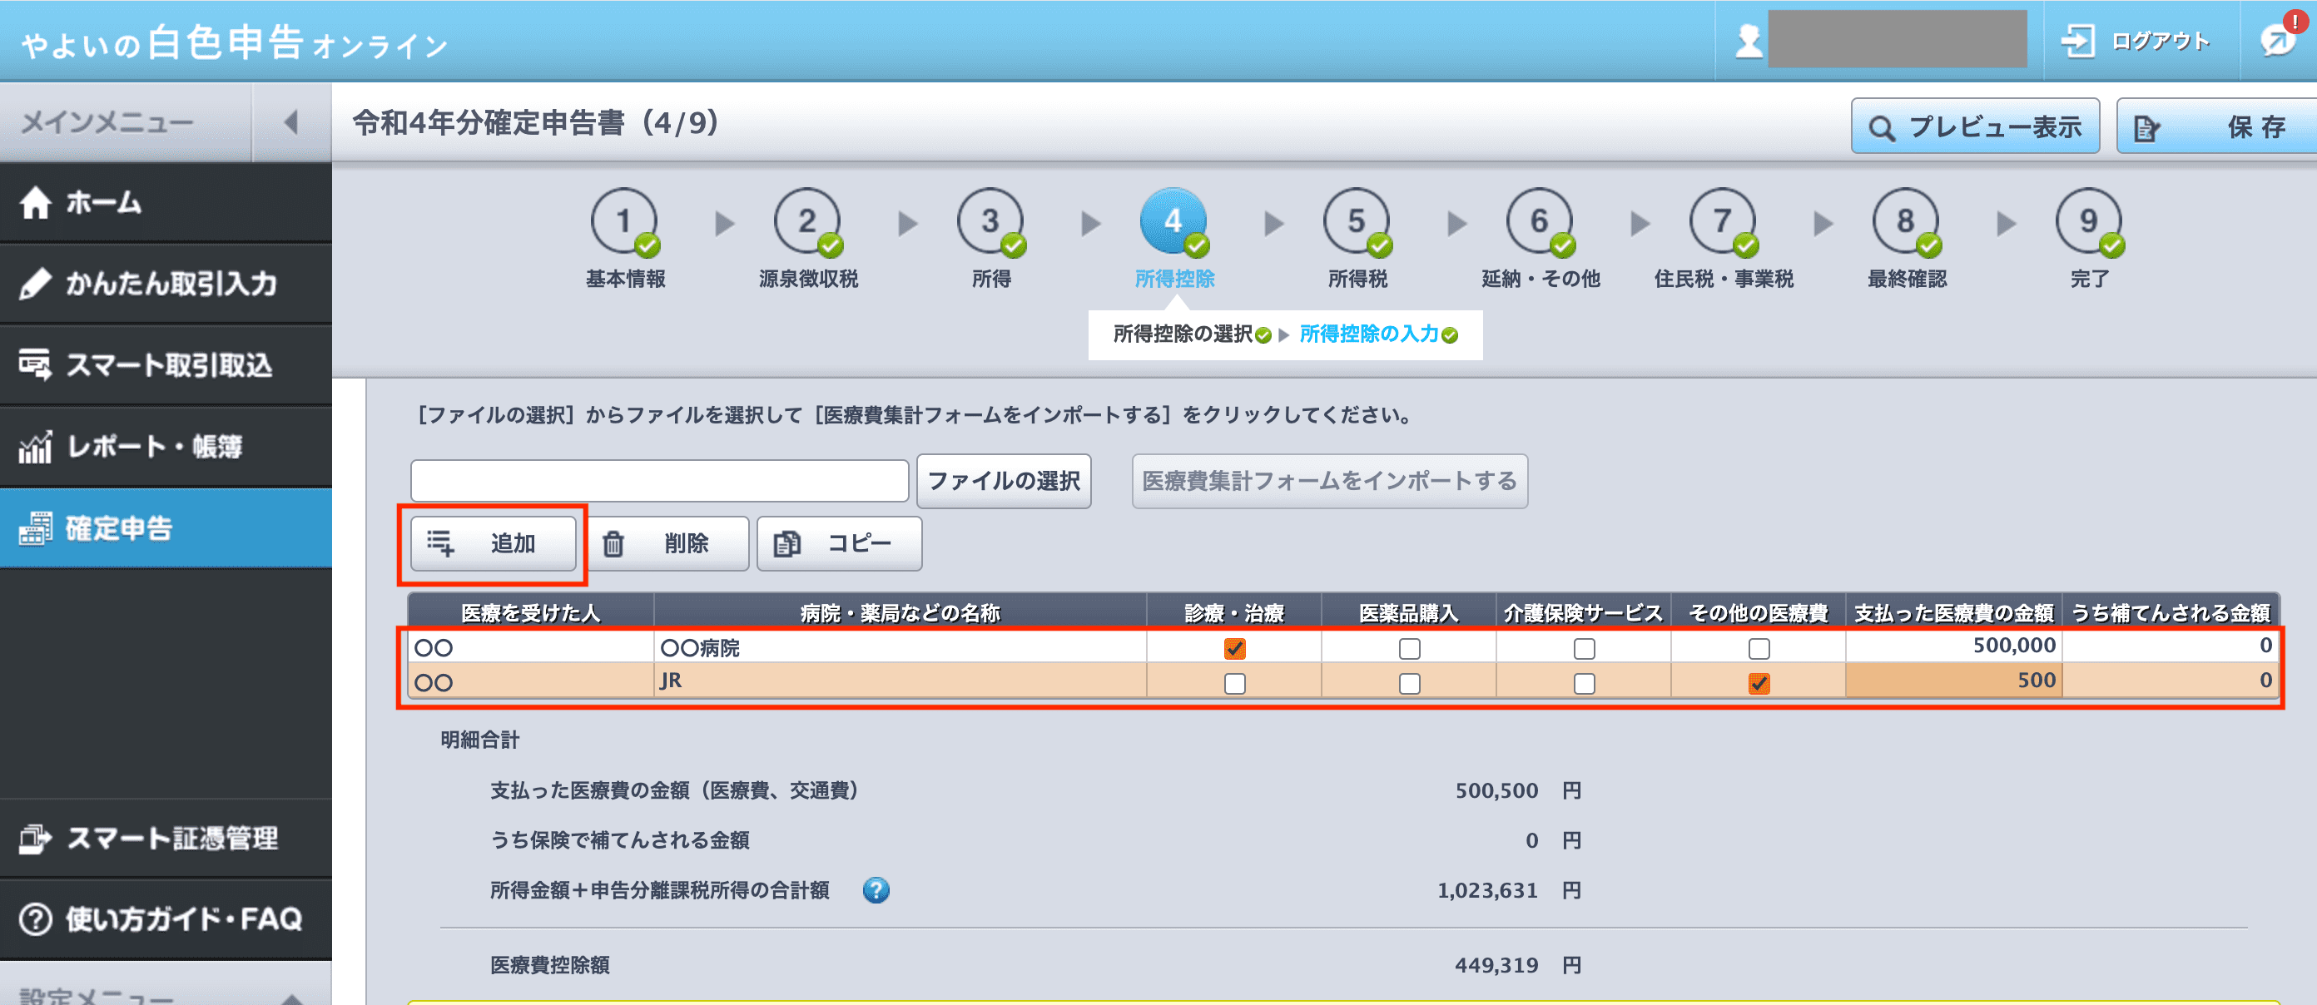2317x1005 pixels.
Task: Save with the 保存 button
Action: 2218,126
